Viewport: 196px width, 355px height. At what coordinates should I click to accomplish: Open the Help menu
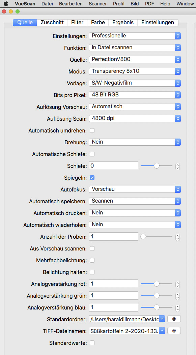click(x=165, y=4)
